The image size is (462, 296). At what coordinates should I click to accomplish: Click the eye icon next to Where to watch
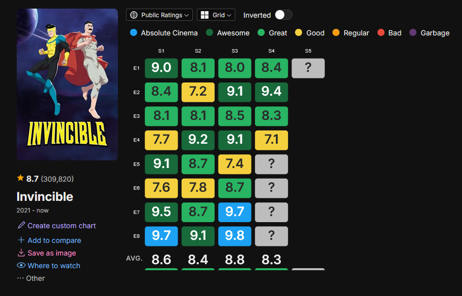pos(21,266)
